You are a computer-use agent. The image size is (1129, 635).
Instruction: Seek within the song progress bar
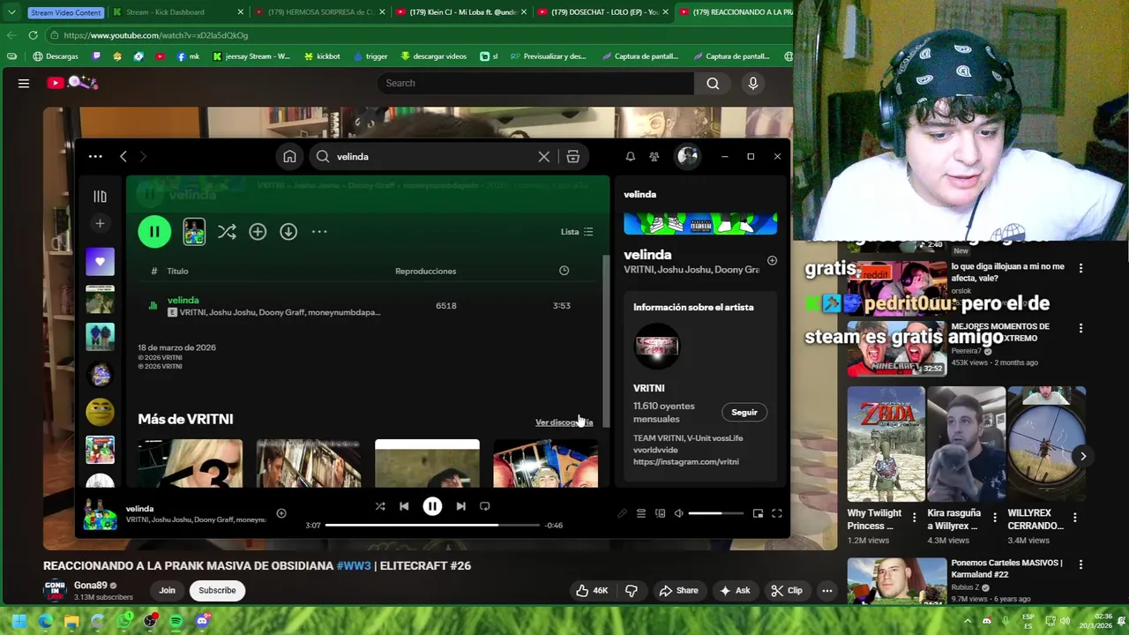(x=432, y=526)
